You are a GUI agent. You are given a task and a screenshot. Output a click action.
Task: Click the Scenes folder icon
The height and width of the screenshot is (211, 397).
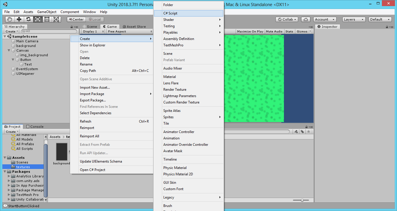coord(13,162)
